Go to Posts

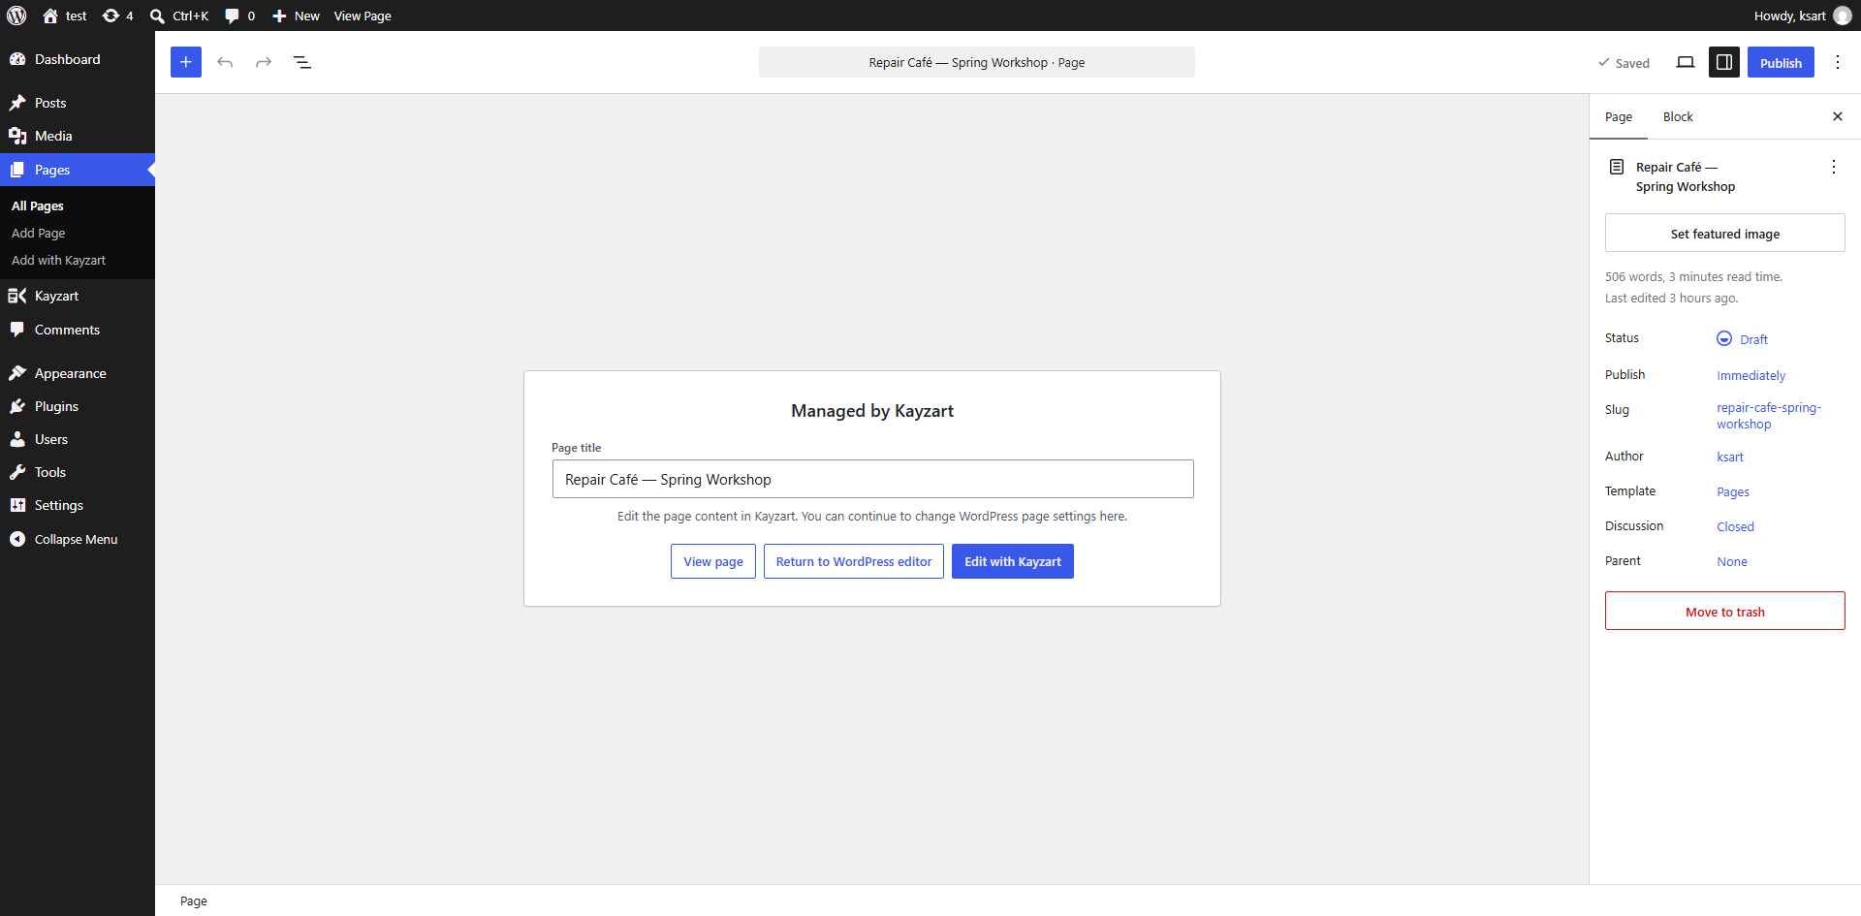tap(78, 103)
